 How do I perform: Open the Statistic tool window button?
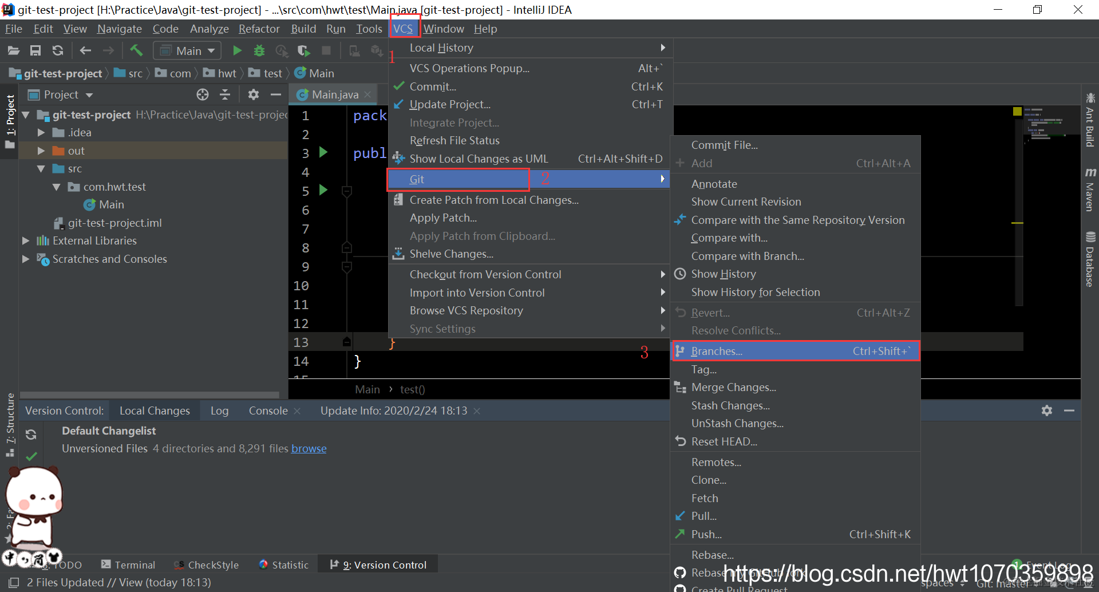pyautogui.click(x=284, y=565)
